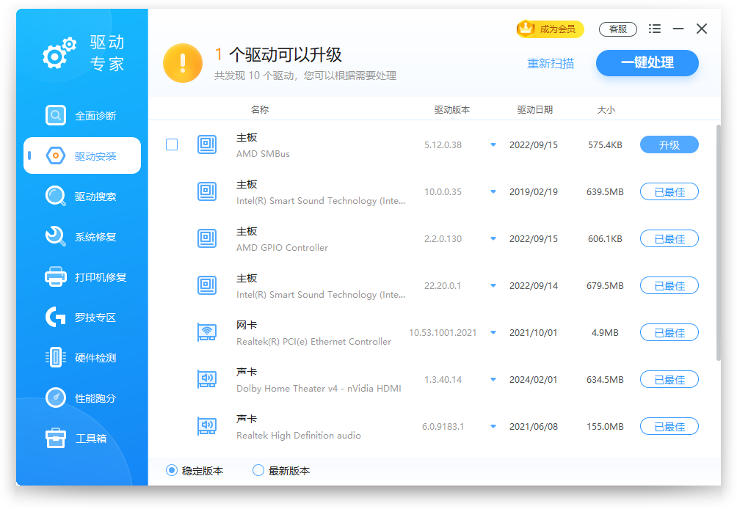
Task: Click the hardware detection icon
Action: click(56, 358)
